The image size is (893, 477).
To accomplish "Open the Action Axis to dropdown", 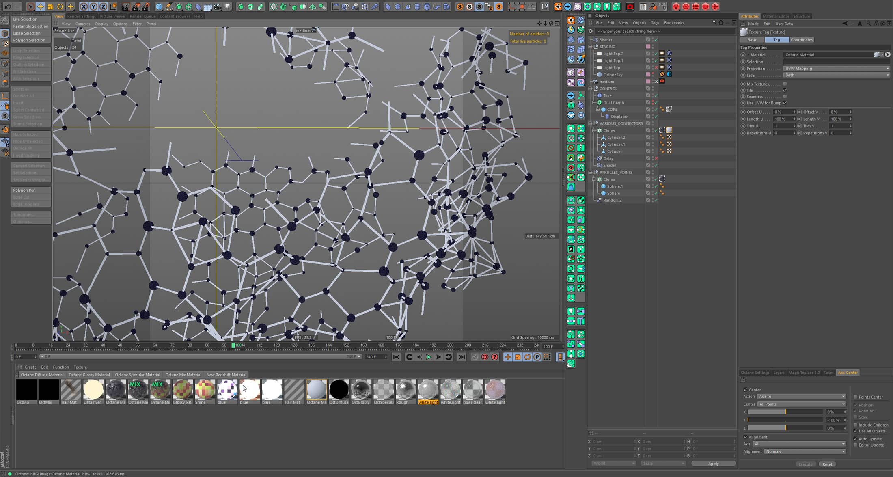I will 802,396.
